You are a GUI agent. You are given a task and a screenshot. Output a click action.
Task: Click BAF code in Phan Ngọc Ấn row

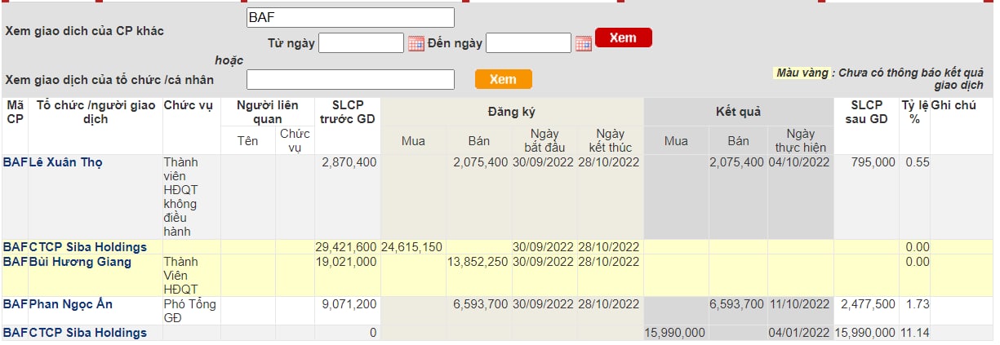16,304
